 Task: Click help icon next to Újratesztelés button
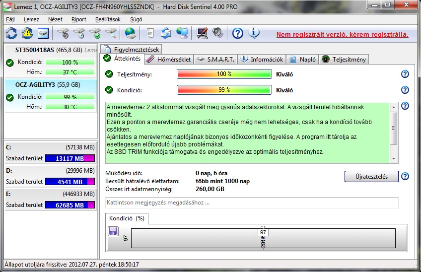tap(405, 176)
